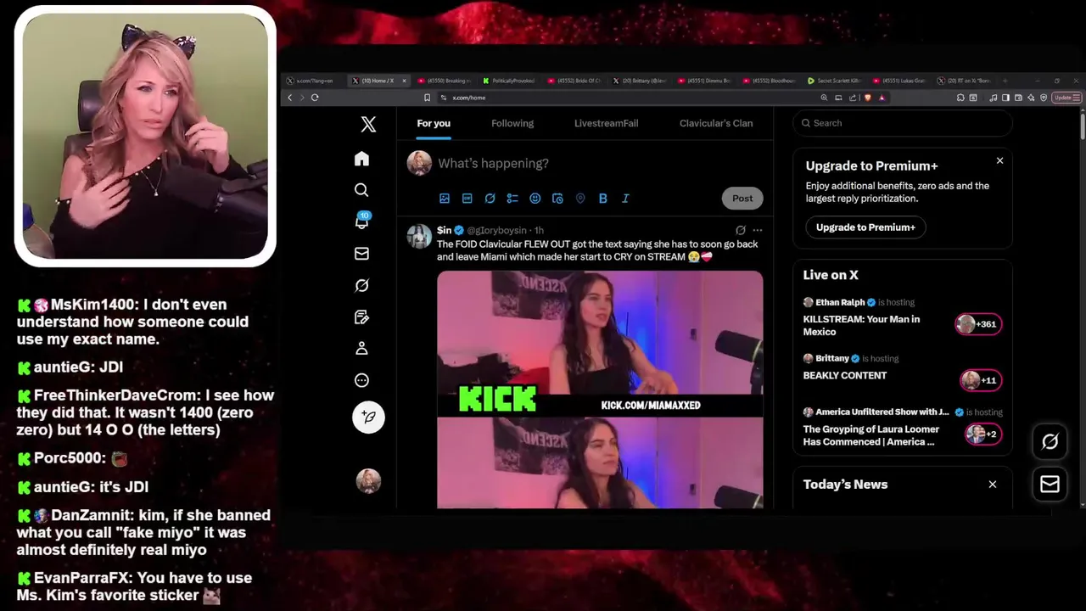Play the Kick stream video in post
Screen dimensions: 1086x611
tap(600, 390)
